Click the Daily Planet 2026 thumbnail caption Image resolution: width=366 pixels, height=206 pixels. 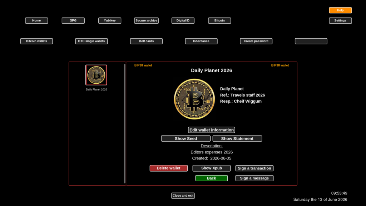tap(97, 89)
